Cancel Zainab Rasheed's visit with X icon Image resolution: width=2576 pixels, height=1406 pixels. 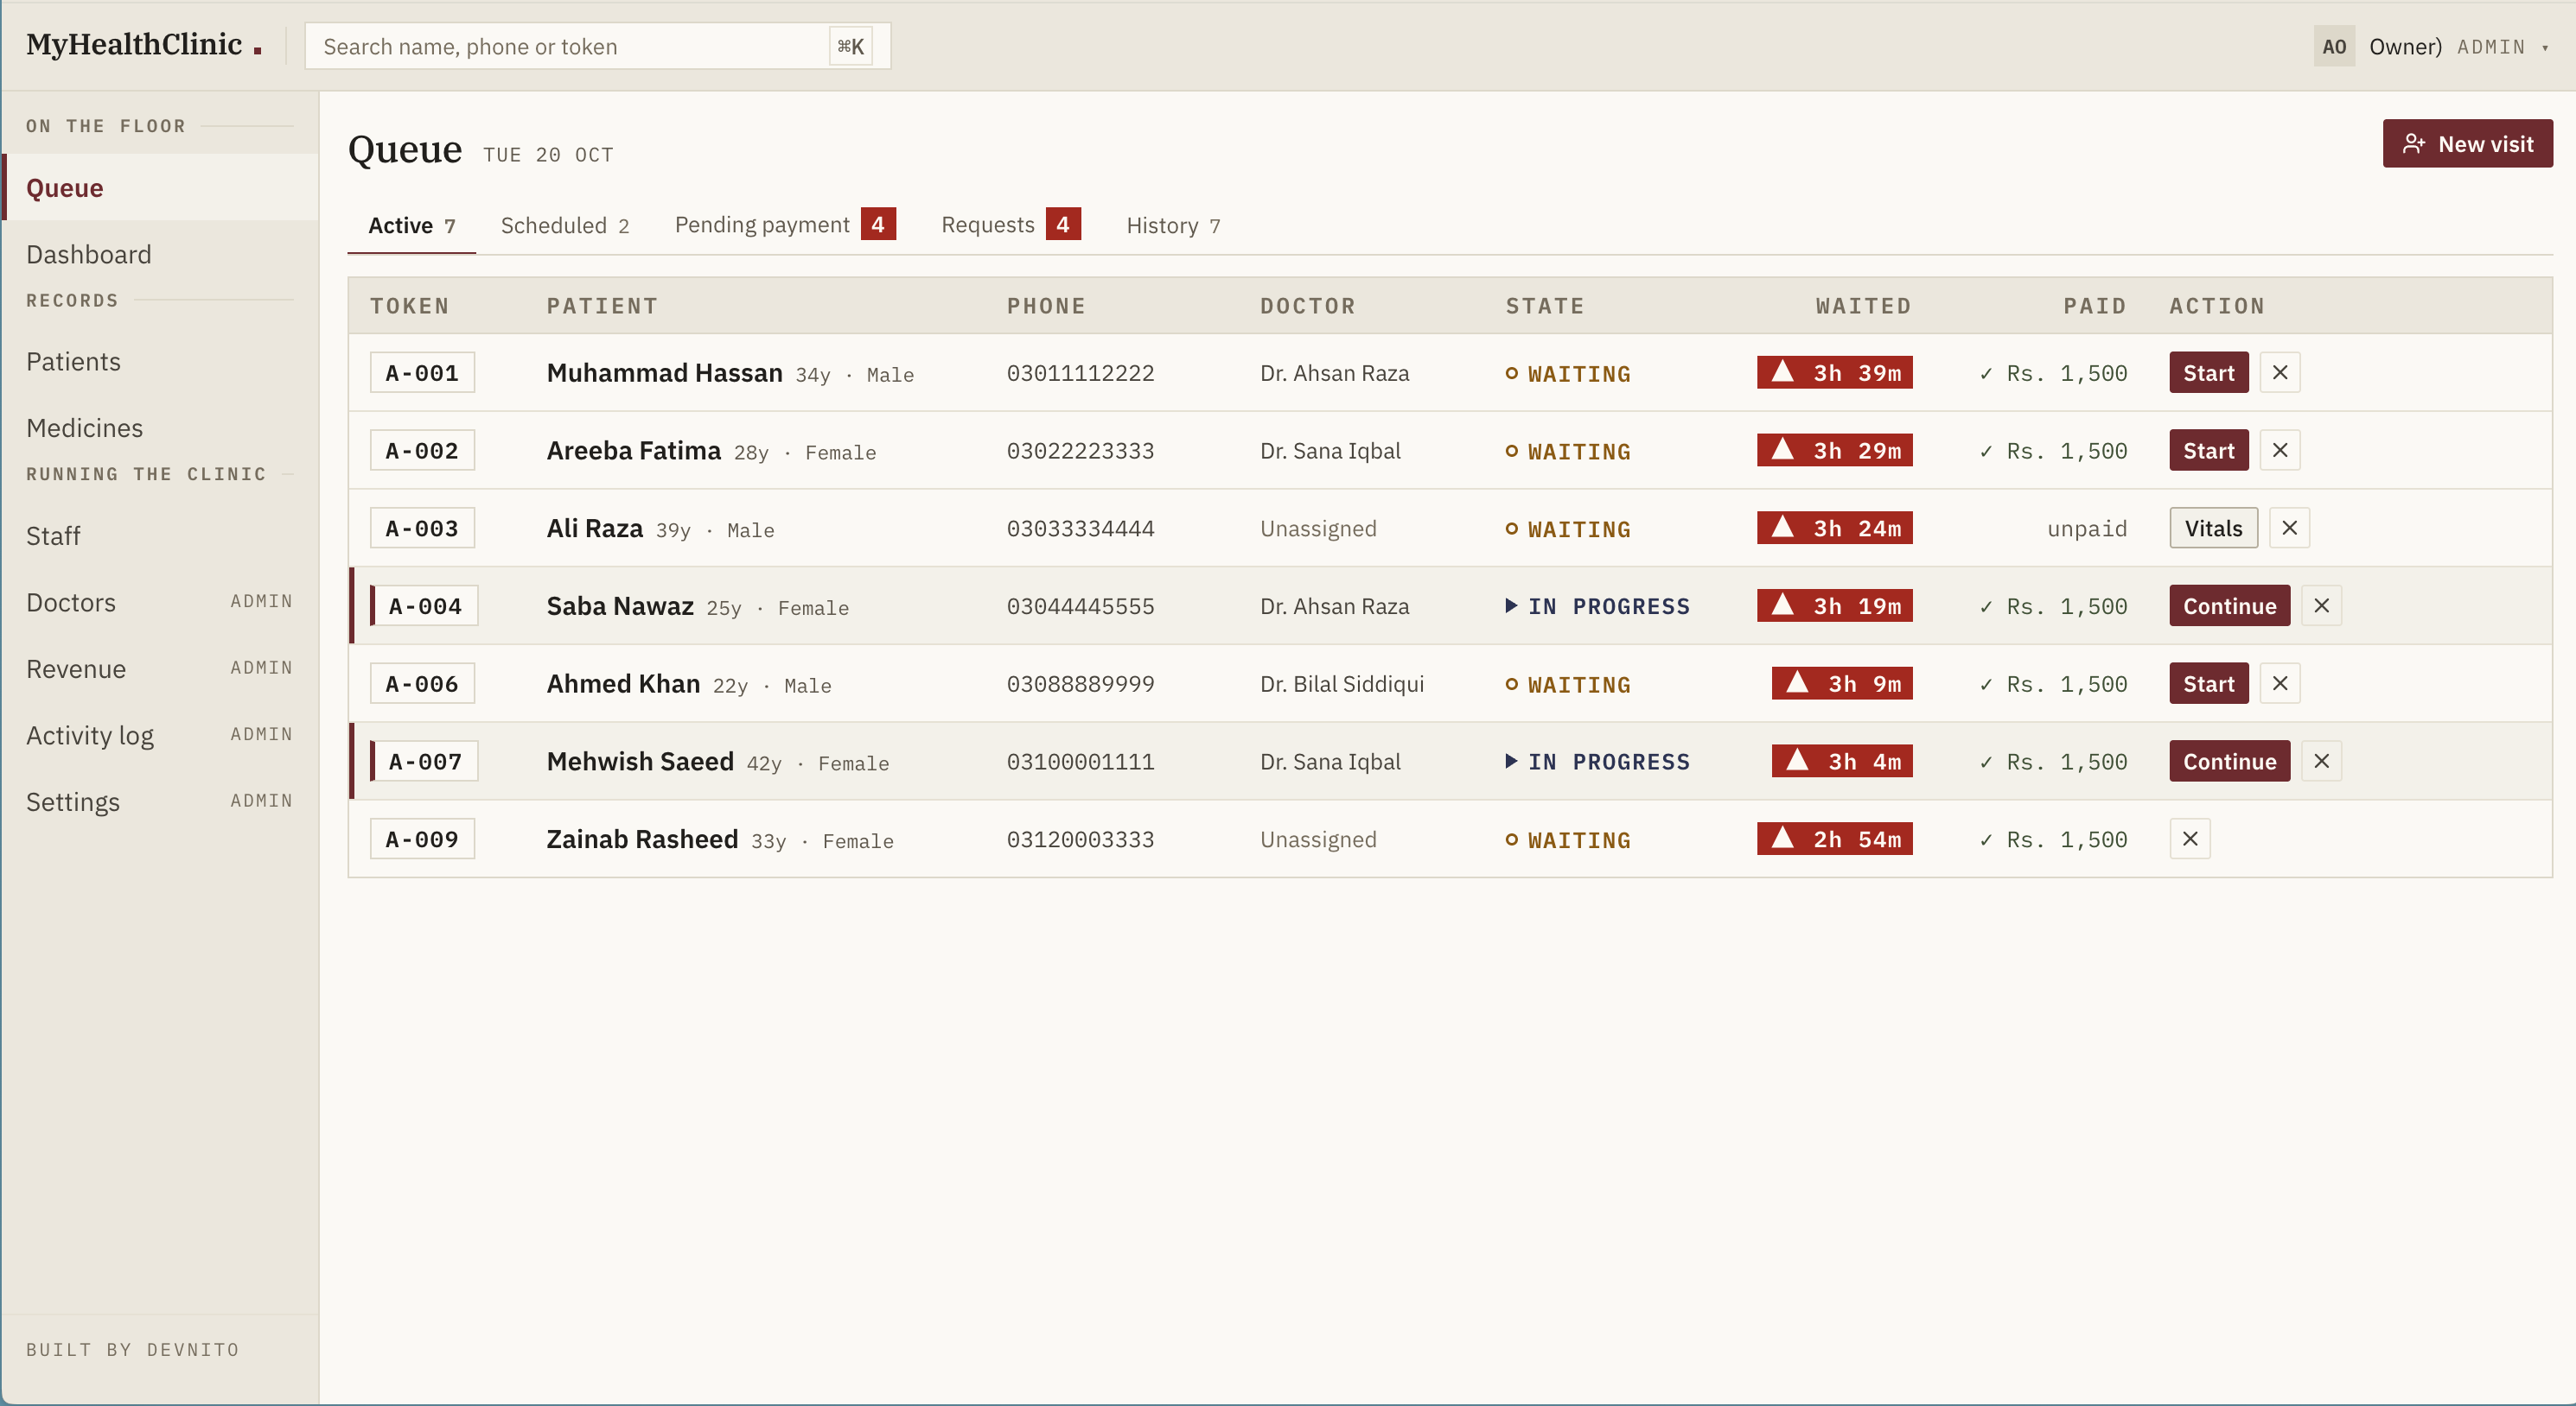tap(2189, 839)
